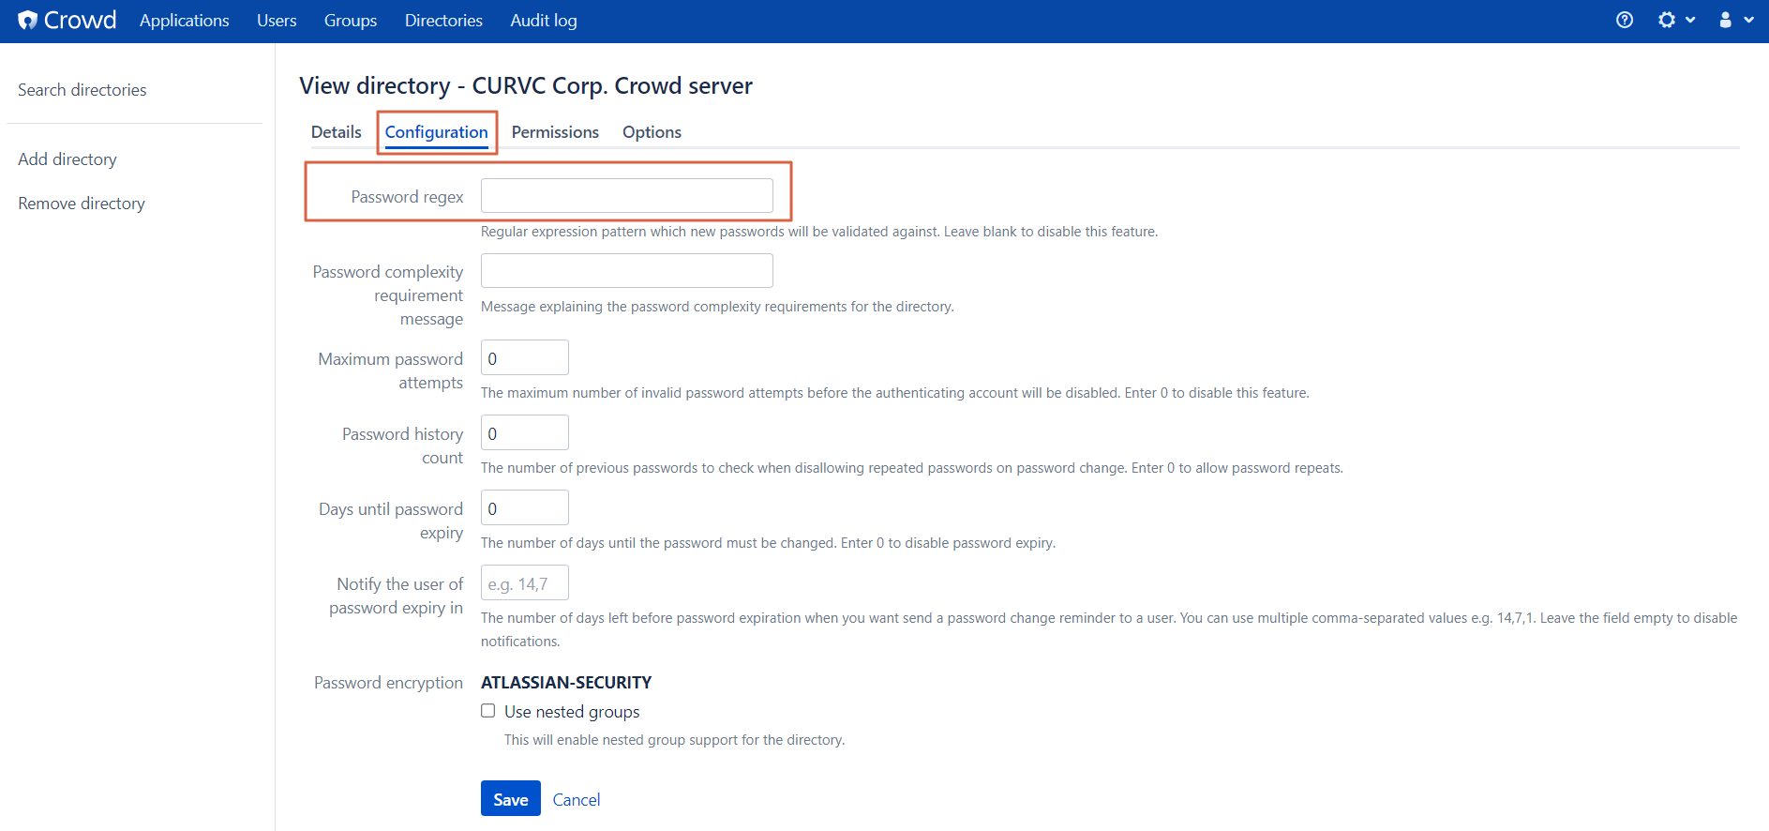
Task: Navigate to Directories in top bar
Action: pyautogui.click(x=443, y=21)
